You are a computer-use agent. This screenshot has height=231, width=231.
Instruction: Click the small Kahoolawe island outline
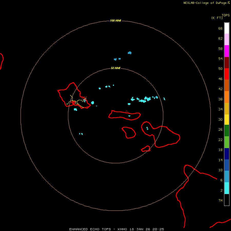pyautogui.click(x=146, y=149)
